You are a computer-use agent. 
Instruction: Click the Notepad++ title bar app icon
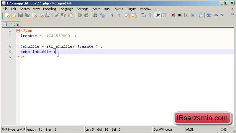(4, 3)
